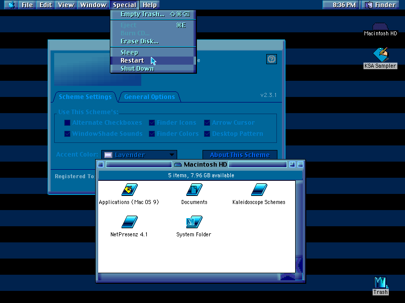
Task: Click the Special menu title
Action: coord(125,5)
